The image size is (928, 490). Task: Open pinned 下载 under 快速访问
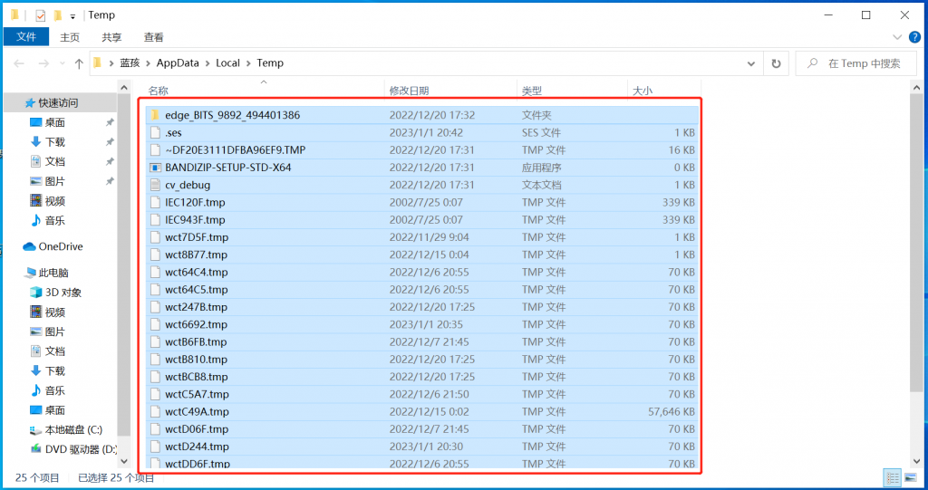click(x=55, y=142)
